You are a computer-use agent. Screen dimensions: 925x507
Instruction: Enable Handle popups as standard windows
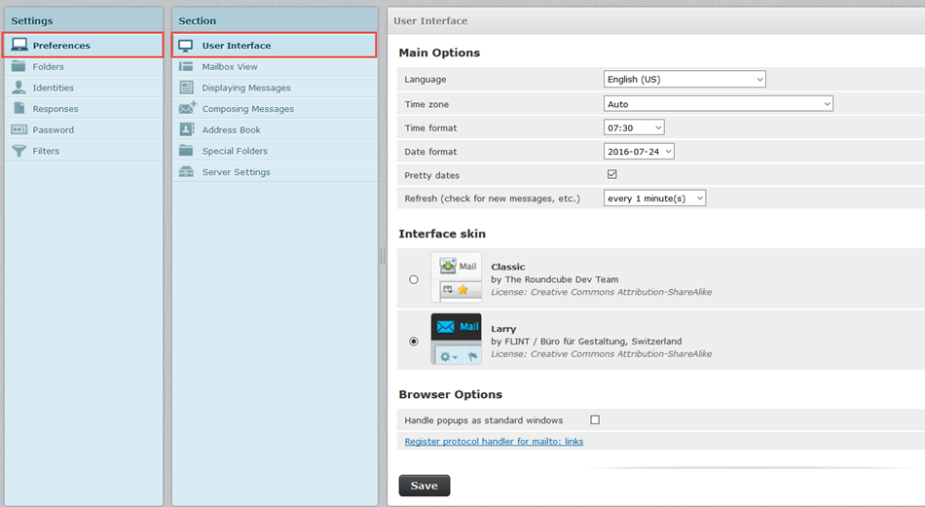click(595, 420)
